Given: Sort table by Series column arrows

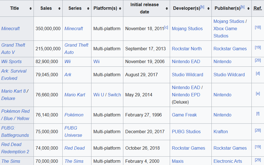Looking at the screenshot, I should coord(88,8).
